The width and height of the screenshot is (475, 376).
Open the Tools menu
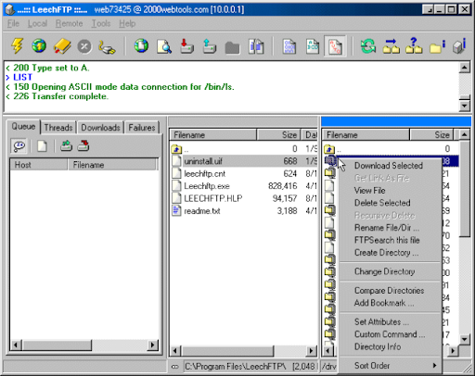pos(101,23)
